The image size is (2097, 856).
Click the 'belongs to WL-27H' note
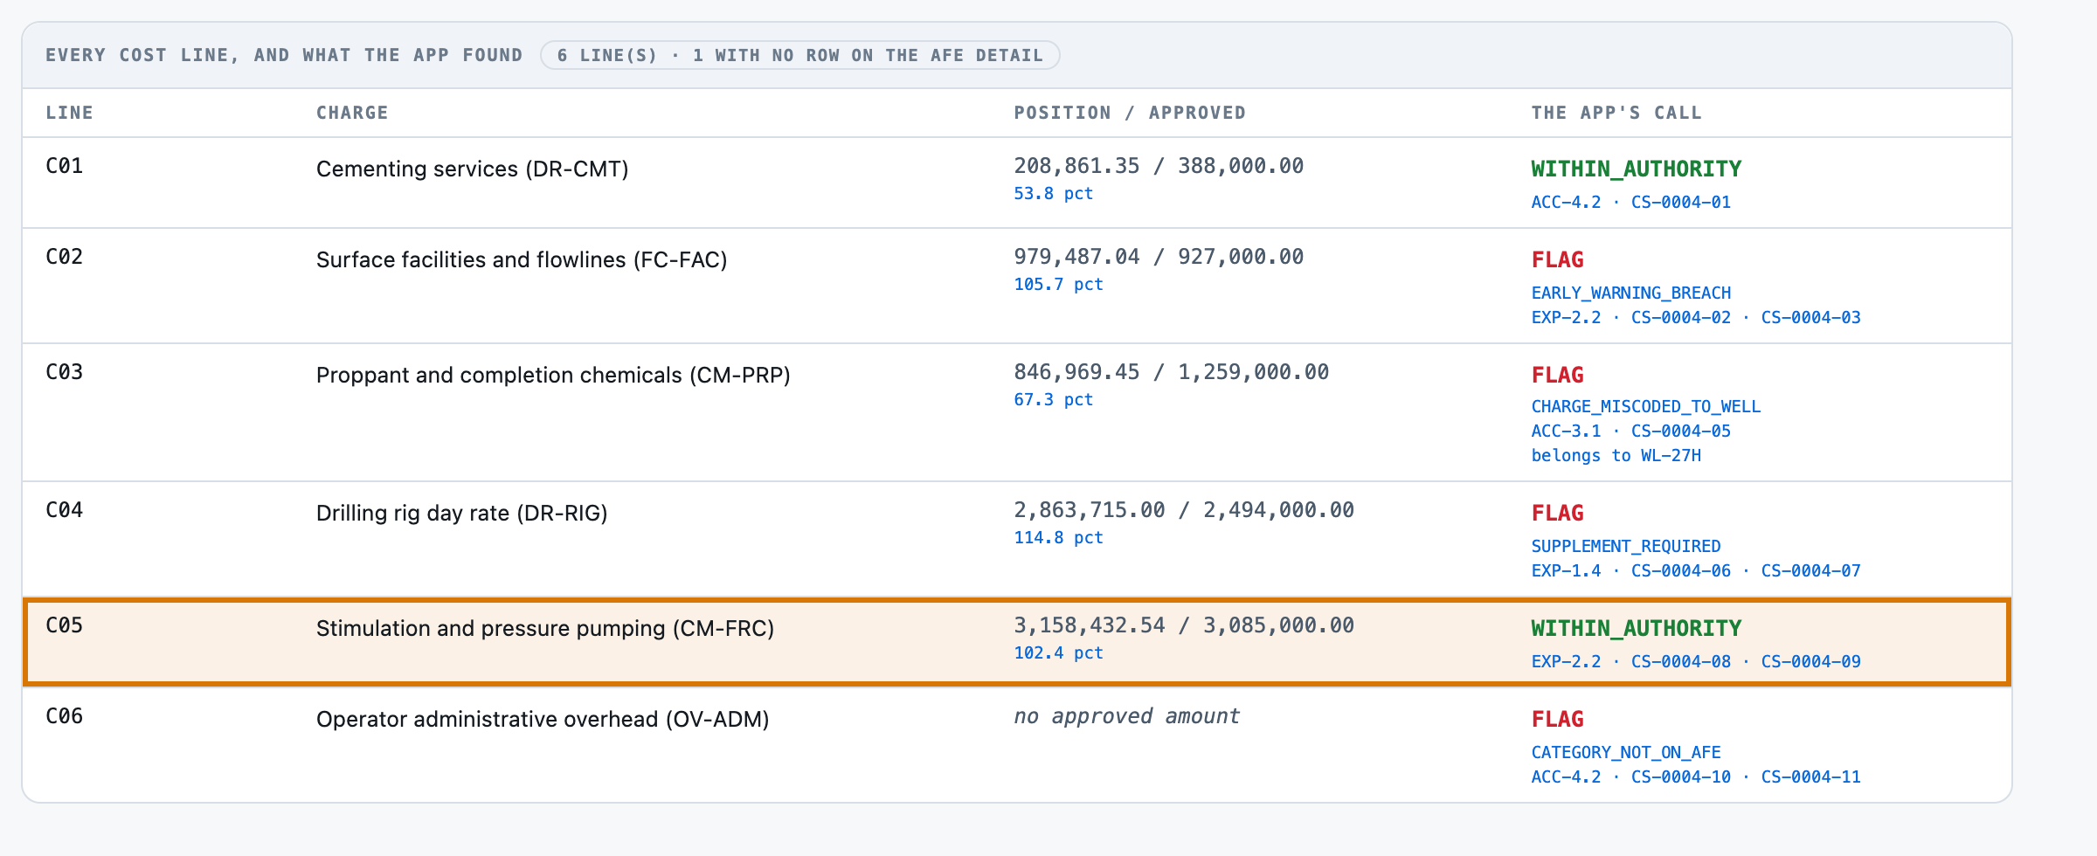click(1616, 455)
